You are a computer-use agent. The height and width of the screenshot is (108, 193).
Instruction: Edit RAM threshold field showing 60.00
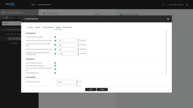point(66,82)
